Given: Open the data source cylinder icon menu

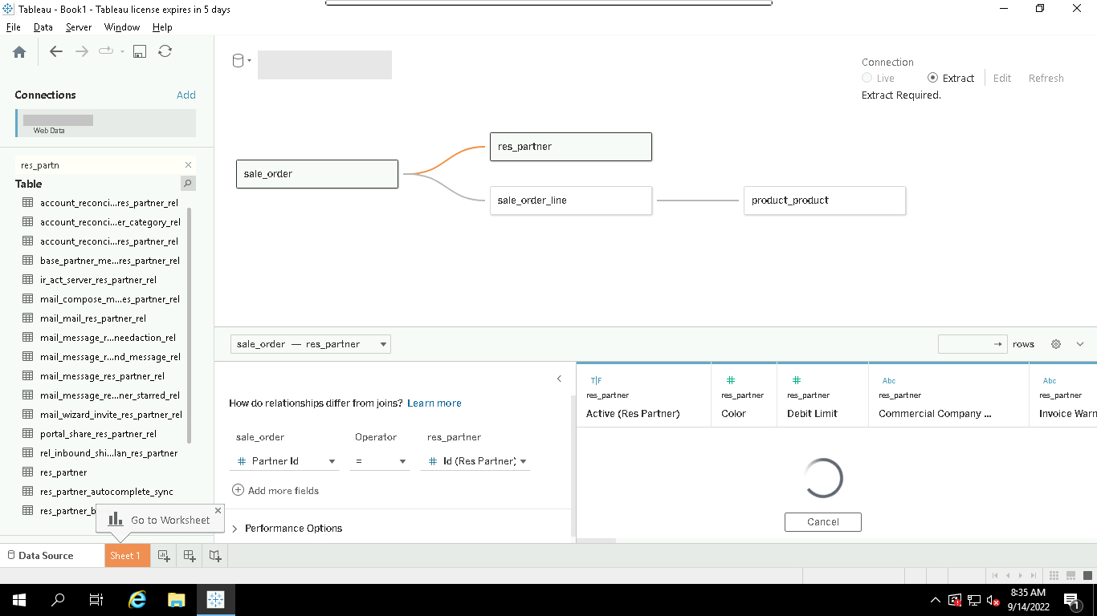Looking at the screenshot, I should coord(241,61).
